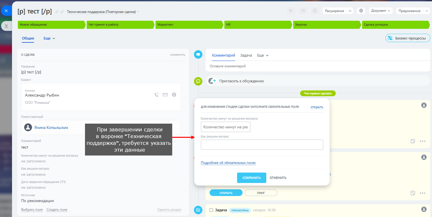Image resolution: width=432 pixels, height=217 pixels.
Task: Click the add-person icon beside Пригласить к обсуждению
Action: pyautogui.click(x=212, y=81)
